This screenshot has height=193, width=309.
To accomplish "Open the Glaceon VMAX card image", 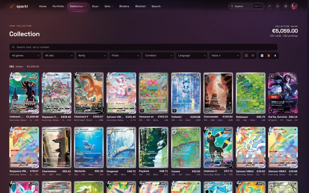I will coord(283,147).
